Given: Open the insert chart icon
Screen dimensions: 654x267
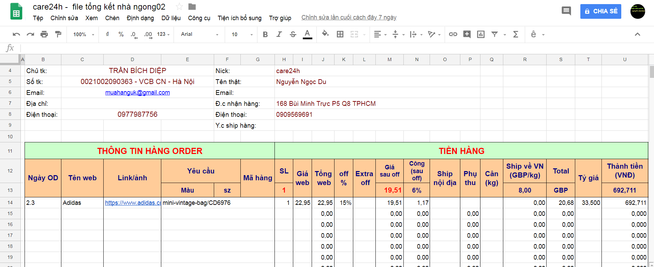Looking at the screenshot, I should 481,34.
